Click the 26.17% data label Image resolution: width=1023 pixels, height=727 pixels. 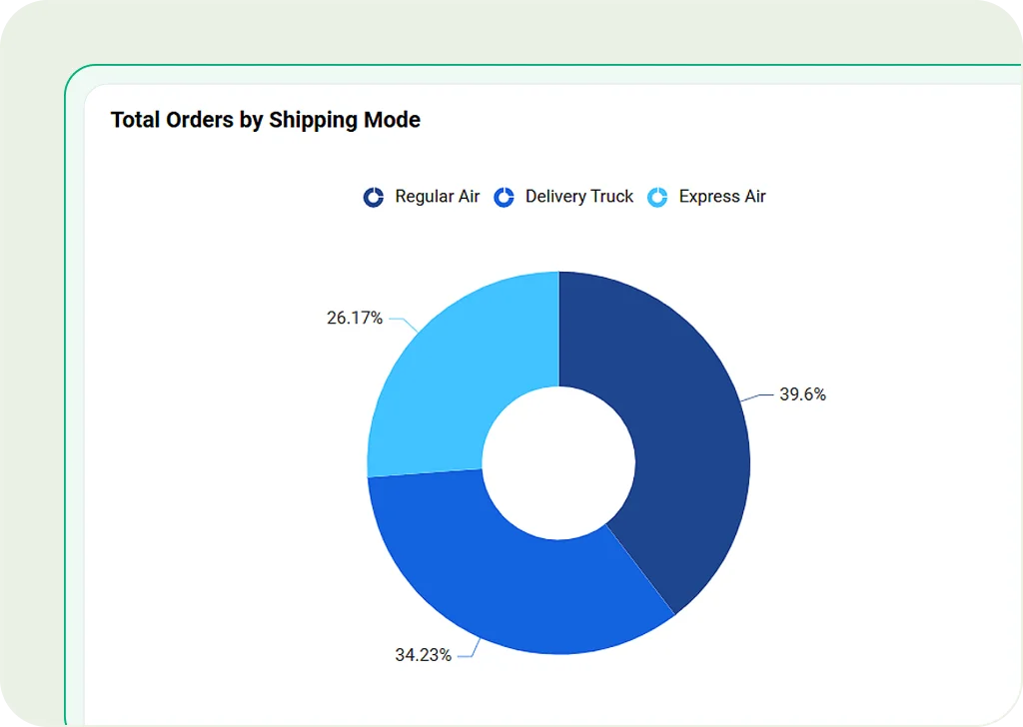[355, 319]
